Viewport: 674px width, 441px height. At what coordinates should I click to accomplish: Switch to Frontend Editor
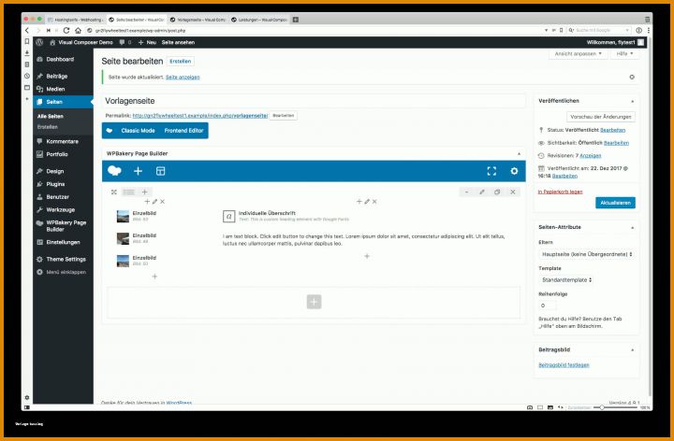183,131
